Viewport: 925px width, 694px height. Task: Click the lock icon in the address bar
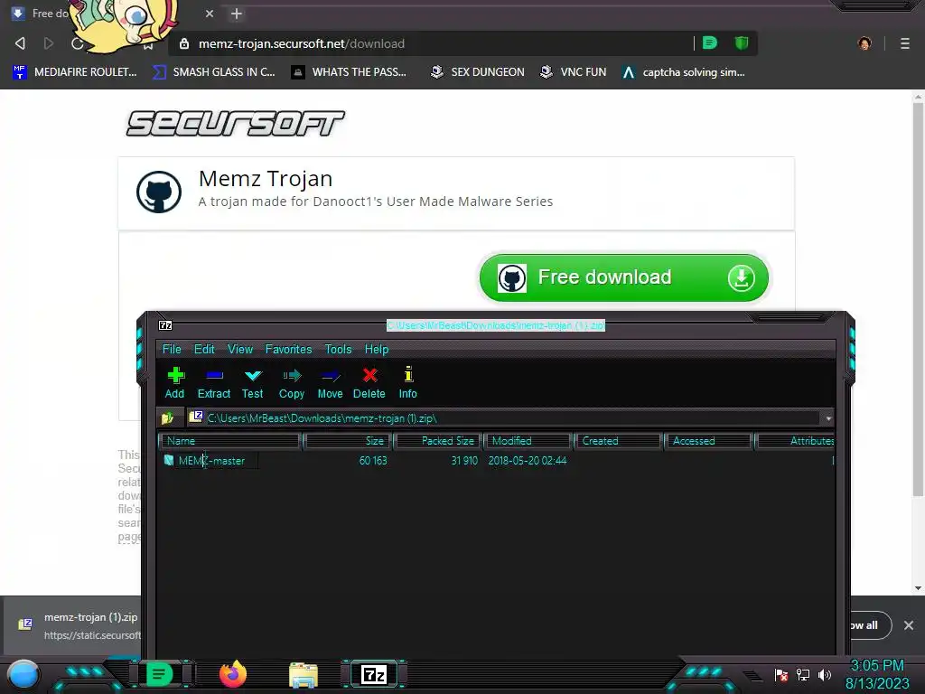184,43
